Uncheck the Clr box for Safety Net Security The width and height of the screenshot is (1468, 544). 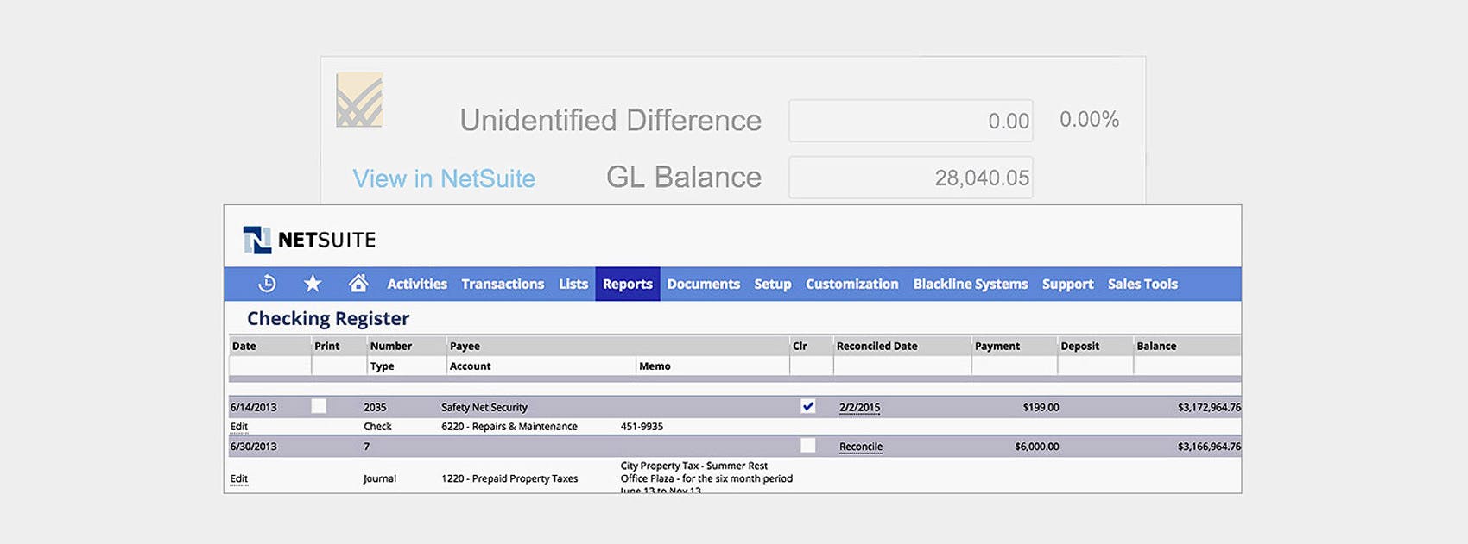807,406
